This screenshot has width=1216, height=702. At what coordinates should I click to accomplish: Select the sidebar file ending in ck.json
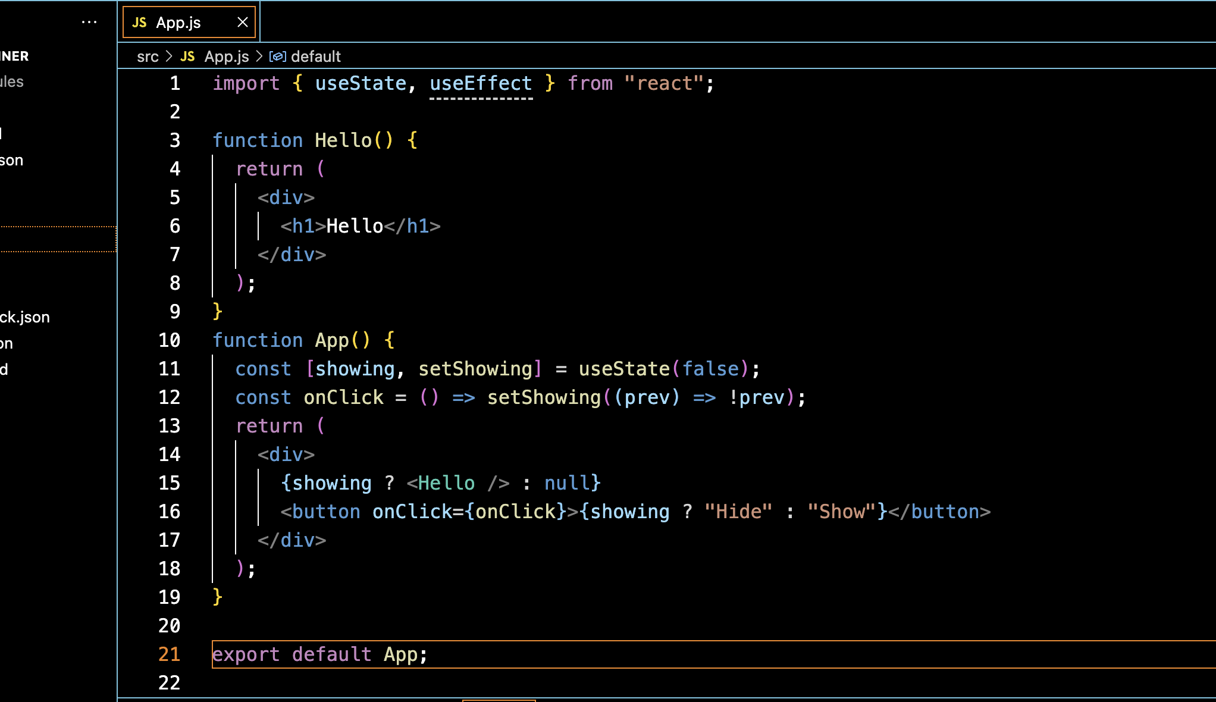pos(25,317)
